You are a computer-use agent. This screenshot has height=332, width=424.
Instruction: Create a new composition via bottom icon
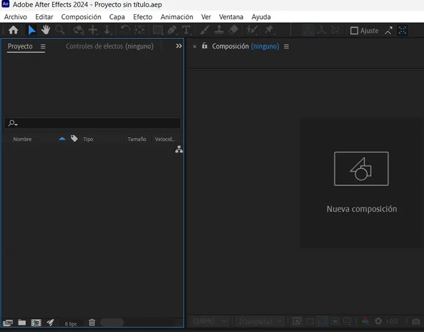tap(36, 323)
